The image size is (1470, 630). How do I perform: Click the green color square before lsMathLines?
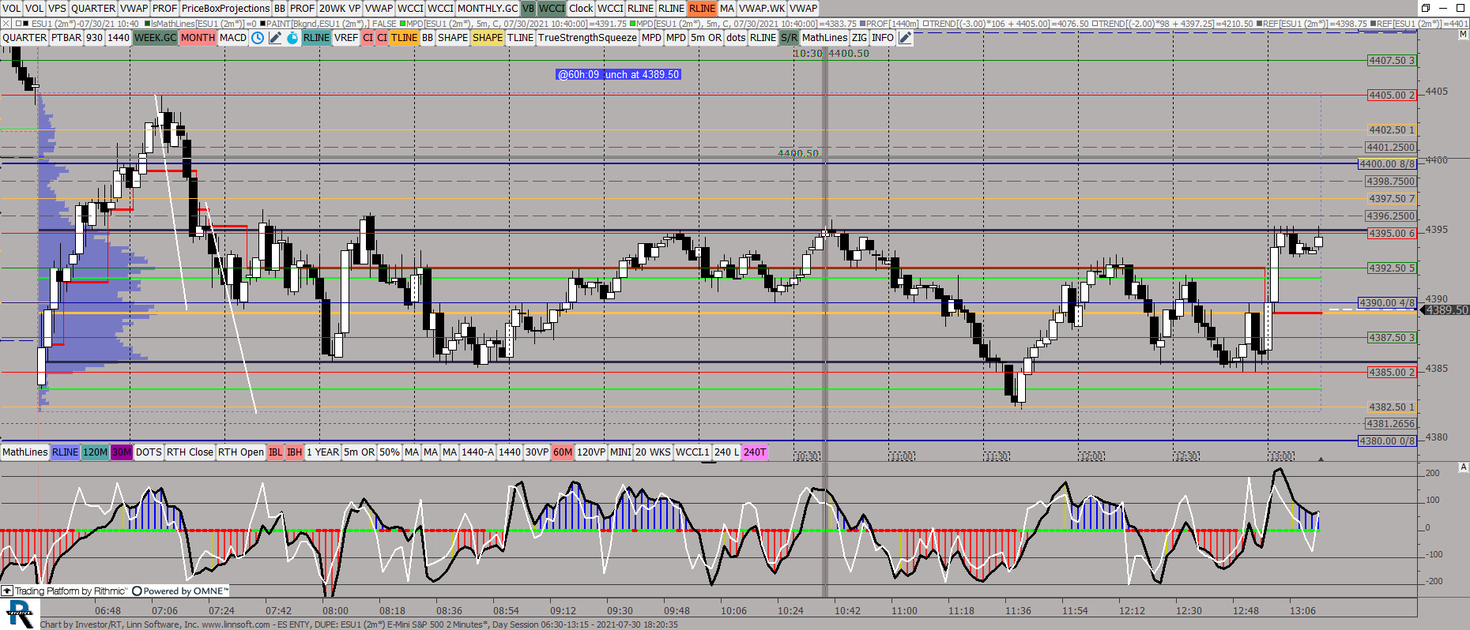click(x=148, y=24)
